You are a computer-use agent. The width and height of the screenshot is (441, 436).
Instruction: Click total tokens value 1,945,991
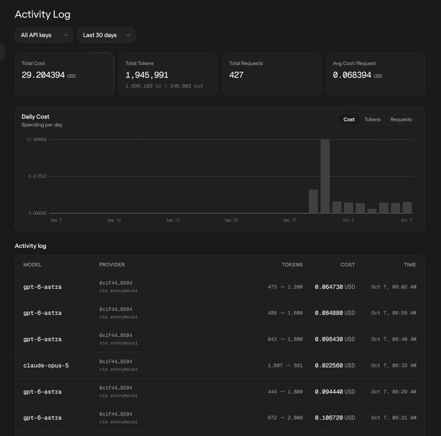147,75
